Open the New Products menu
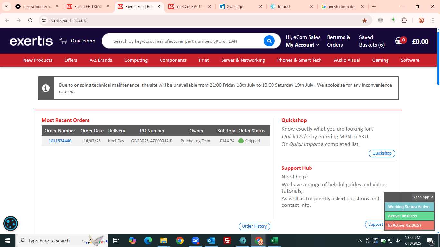The height and width of the screenshot is (247, 440). pyautogui.click(x=38, y=60)
